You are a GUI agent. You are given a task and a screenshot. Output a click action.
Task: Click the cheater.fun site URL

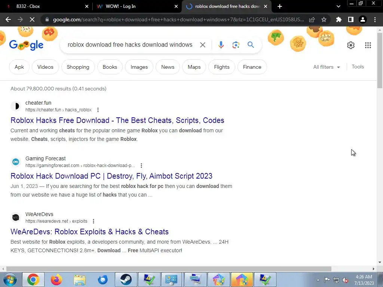[58, 110]
